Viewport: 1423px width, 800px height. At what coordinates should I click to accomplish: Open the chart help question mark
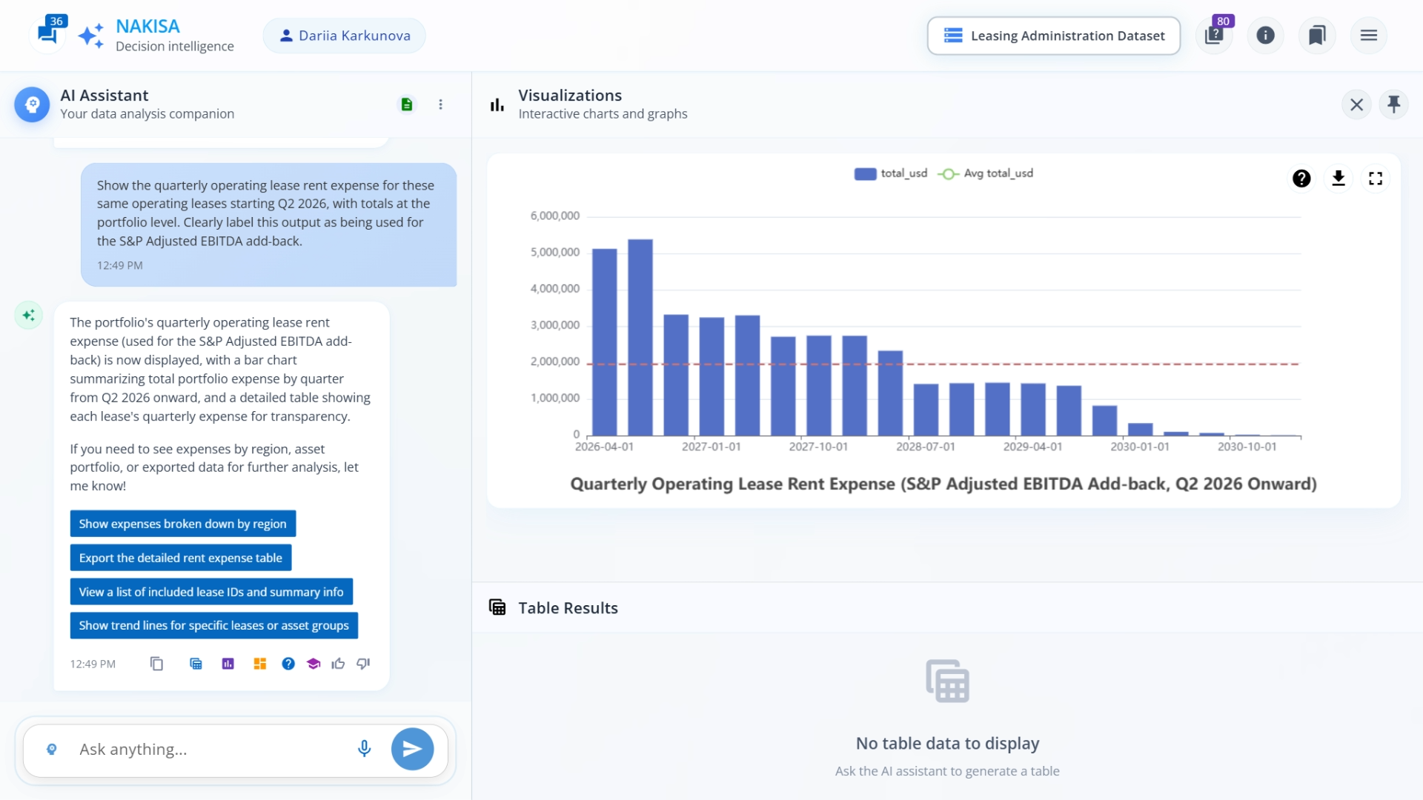click(x=1301, y=179)
